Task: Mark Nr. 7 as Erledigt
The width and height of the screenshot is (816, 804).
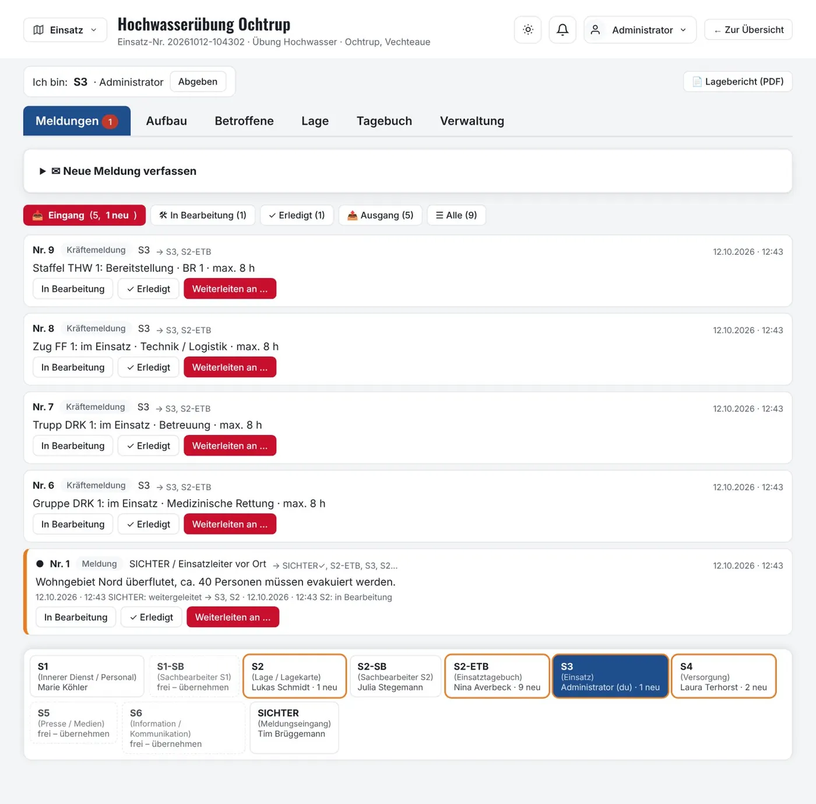Action: click(149, 445)
